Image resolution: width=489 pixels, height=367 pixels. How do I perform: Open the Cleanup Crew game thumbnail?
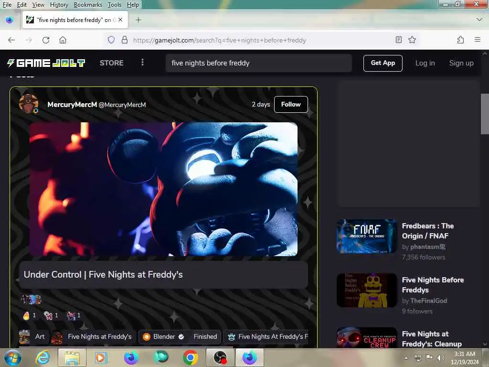(367, 338)
